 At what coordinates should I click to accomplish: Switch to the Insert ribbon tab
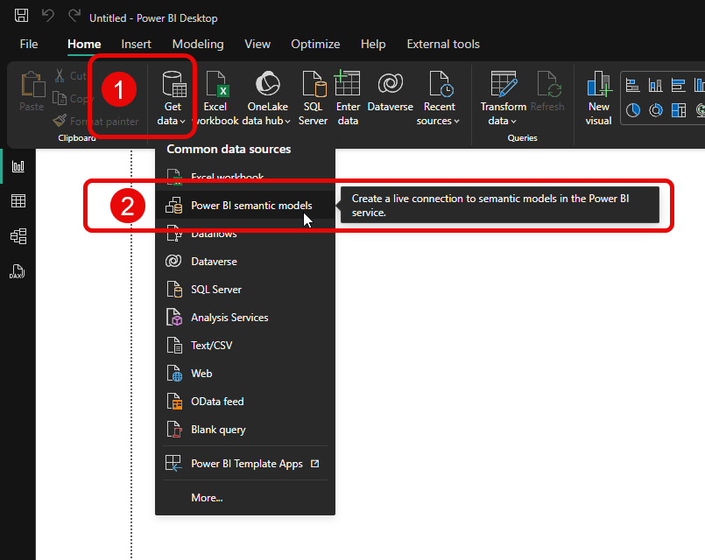tap(136, 44)
